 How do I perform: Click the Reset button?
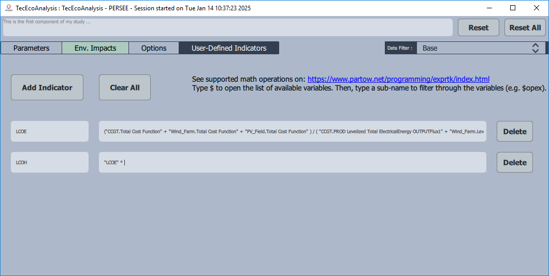tap(478, 27)
